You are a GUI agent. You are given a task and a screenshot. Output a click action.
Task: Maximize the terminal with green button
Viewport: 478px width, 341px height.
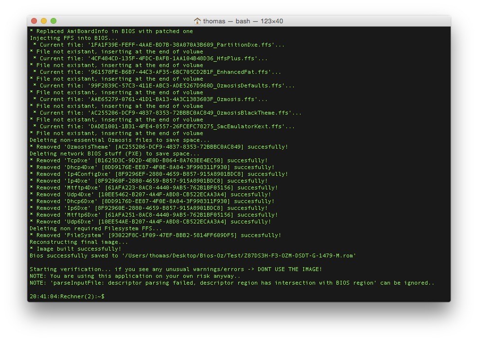(x=53, y=21)
